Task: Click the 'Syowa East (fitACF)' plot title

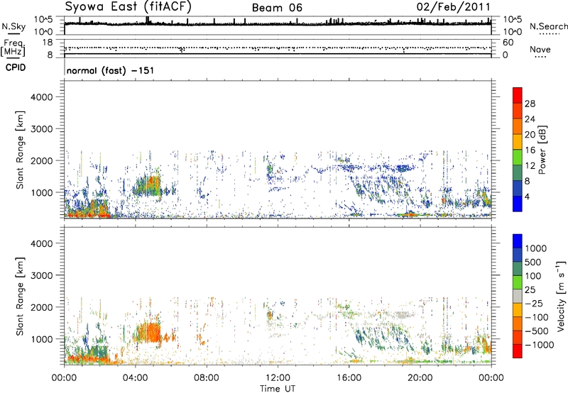Action: (x=128, y=6)
